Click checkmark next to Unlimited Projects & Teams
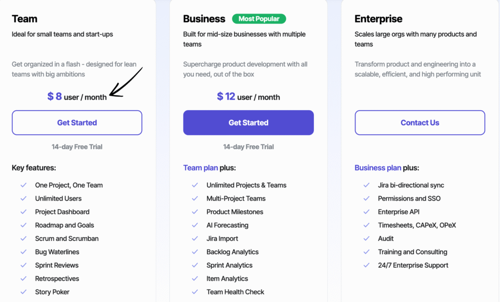Screen dimensions: 500x302 click(x=195, y=185)
